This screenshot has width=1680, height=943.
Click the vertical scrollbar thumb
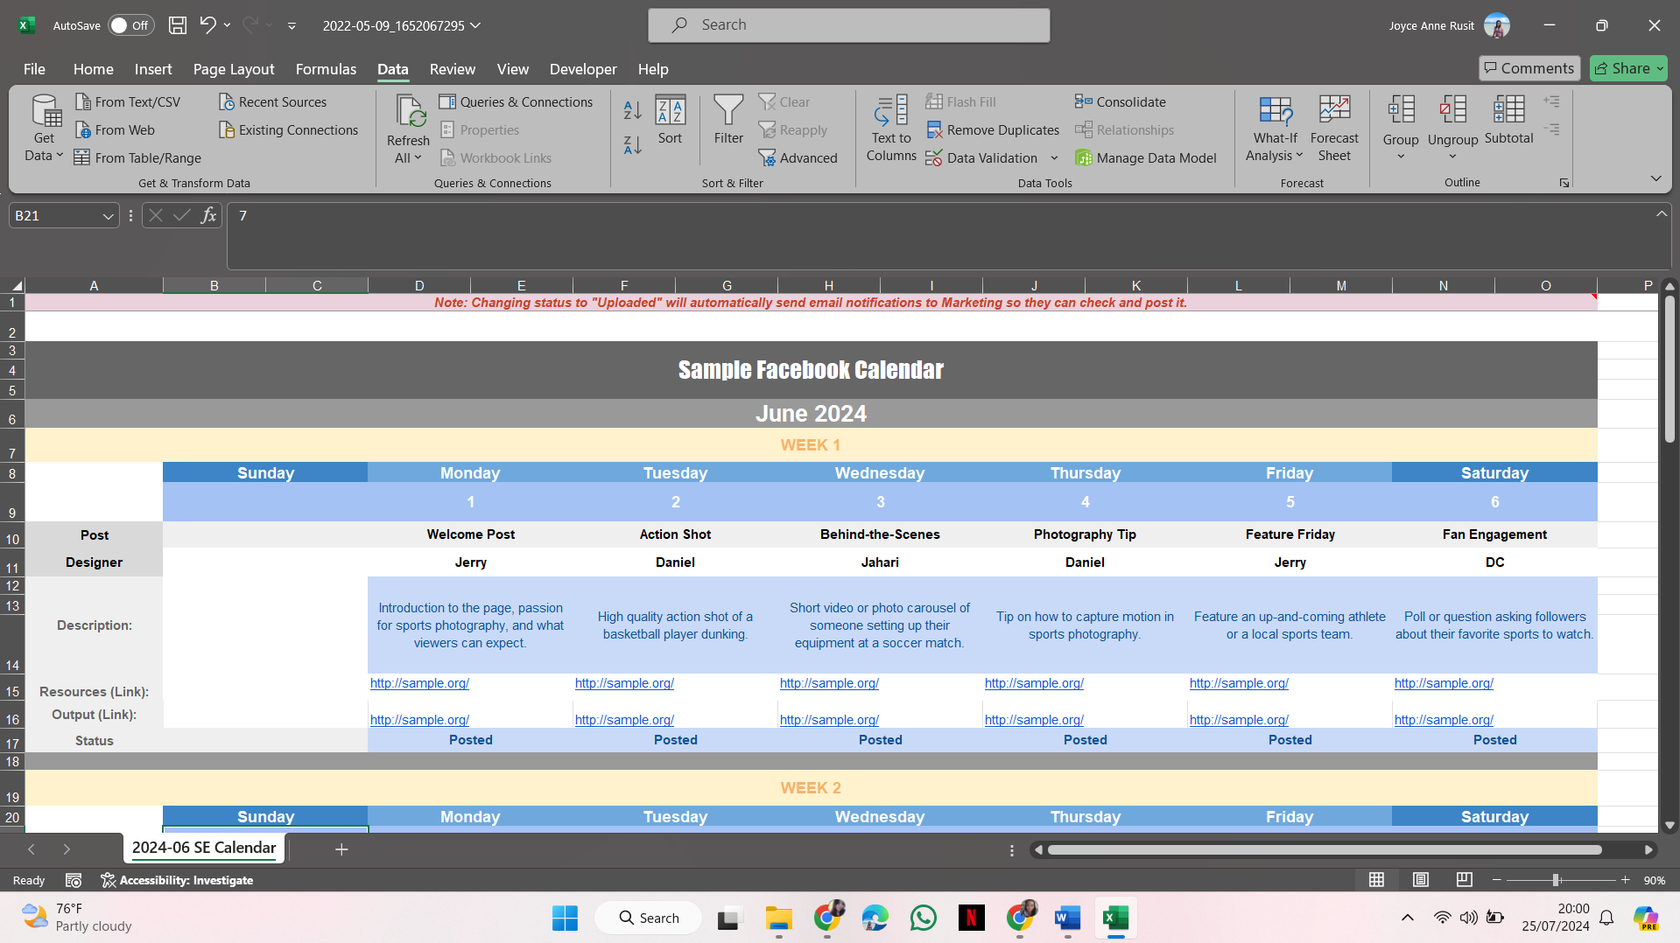point(1669,368)
